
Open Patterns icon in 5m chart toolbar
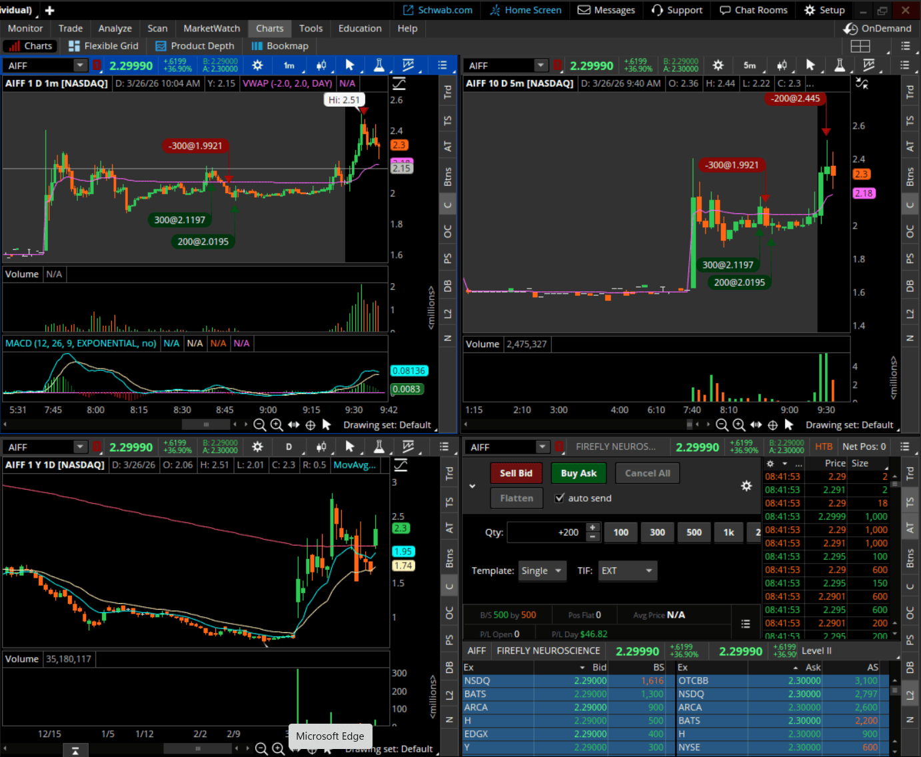coord(868,65)
